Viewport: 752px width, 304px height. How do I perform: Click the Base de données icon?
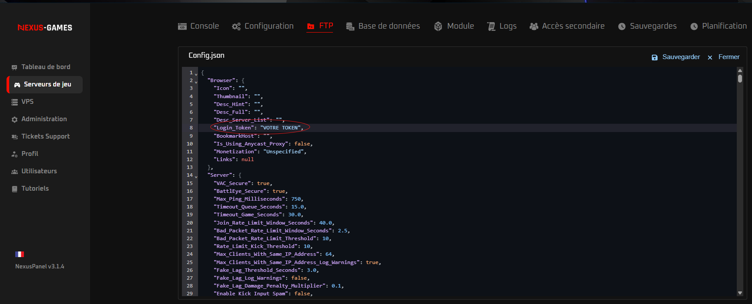tap(350, 26)
